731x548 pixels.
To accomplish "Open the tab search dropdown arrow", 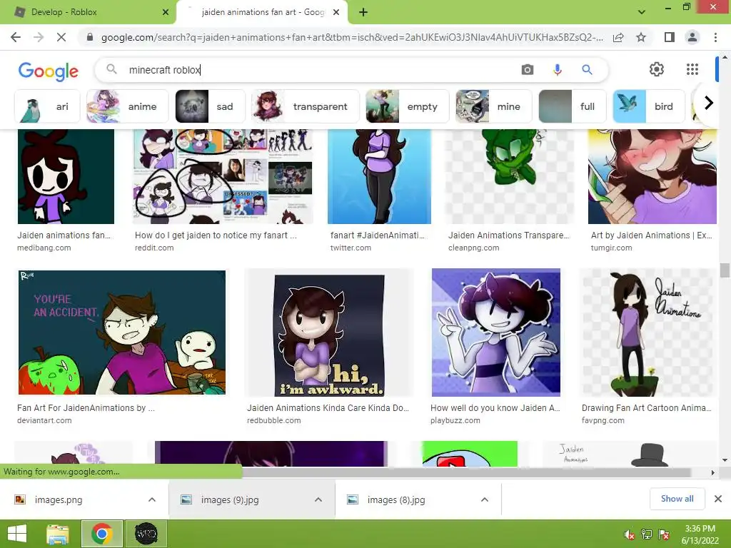I will [x=642, y=12].
